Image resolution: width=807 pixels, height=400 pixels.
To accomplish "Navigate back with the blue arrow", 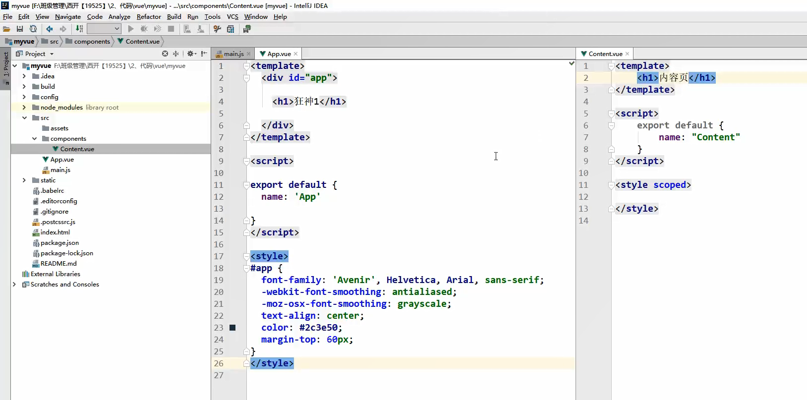I will pos(50,29).
